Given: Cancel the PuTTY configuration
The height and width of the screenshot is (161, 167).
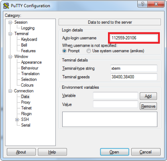Looking at the screenshot, I should coord(146,152).
